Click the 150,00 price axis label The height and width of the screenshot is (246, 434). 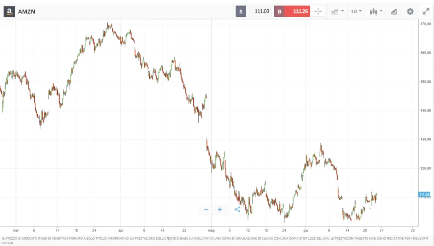pos(426,82)
